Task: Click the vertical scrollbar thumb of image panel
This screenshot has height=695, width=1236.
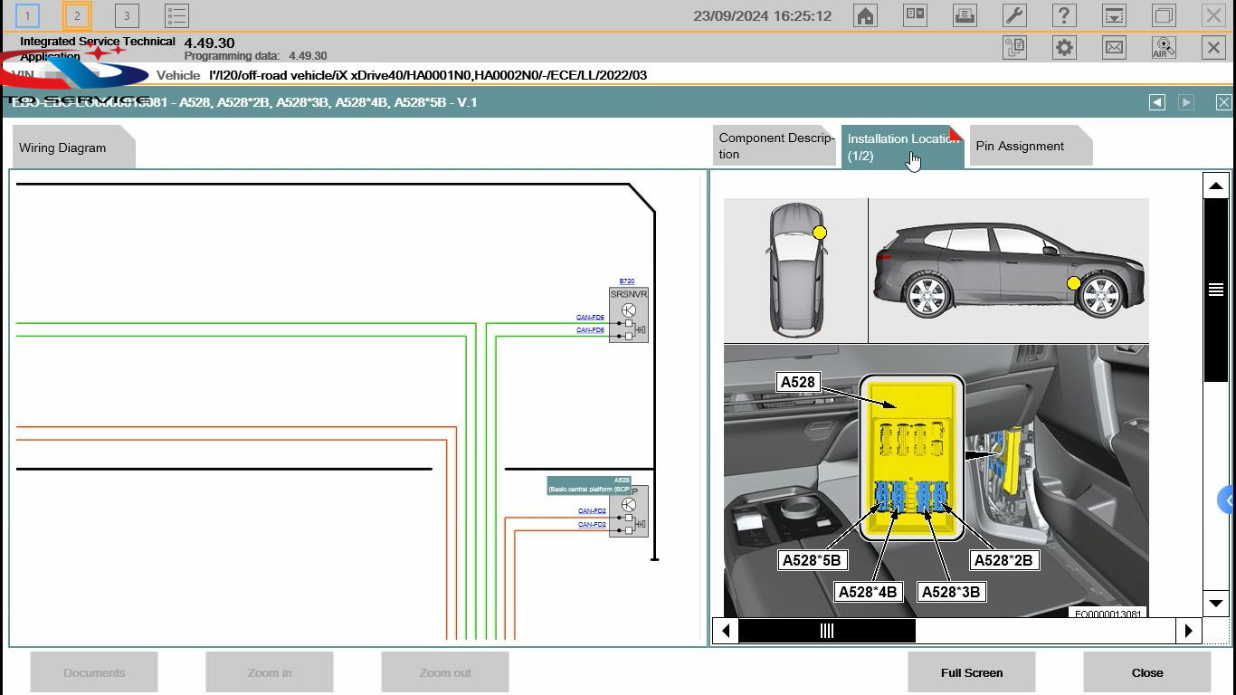Action: [x=1215, y=290]
